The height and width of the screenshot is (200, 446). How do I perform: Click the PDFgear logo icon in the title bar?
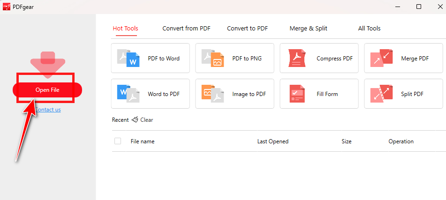coord(7,7)
